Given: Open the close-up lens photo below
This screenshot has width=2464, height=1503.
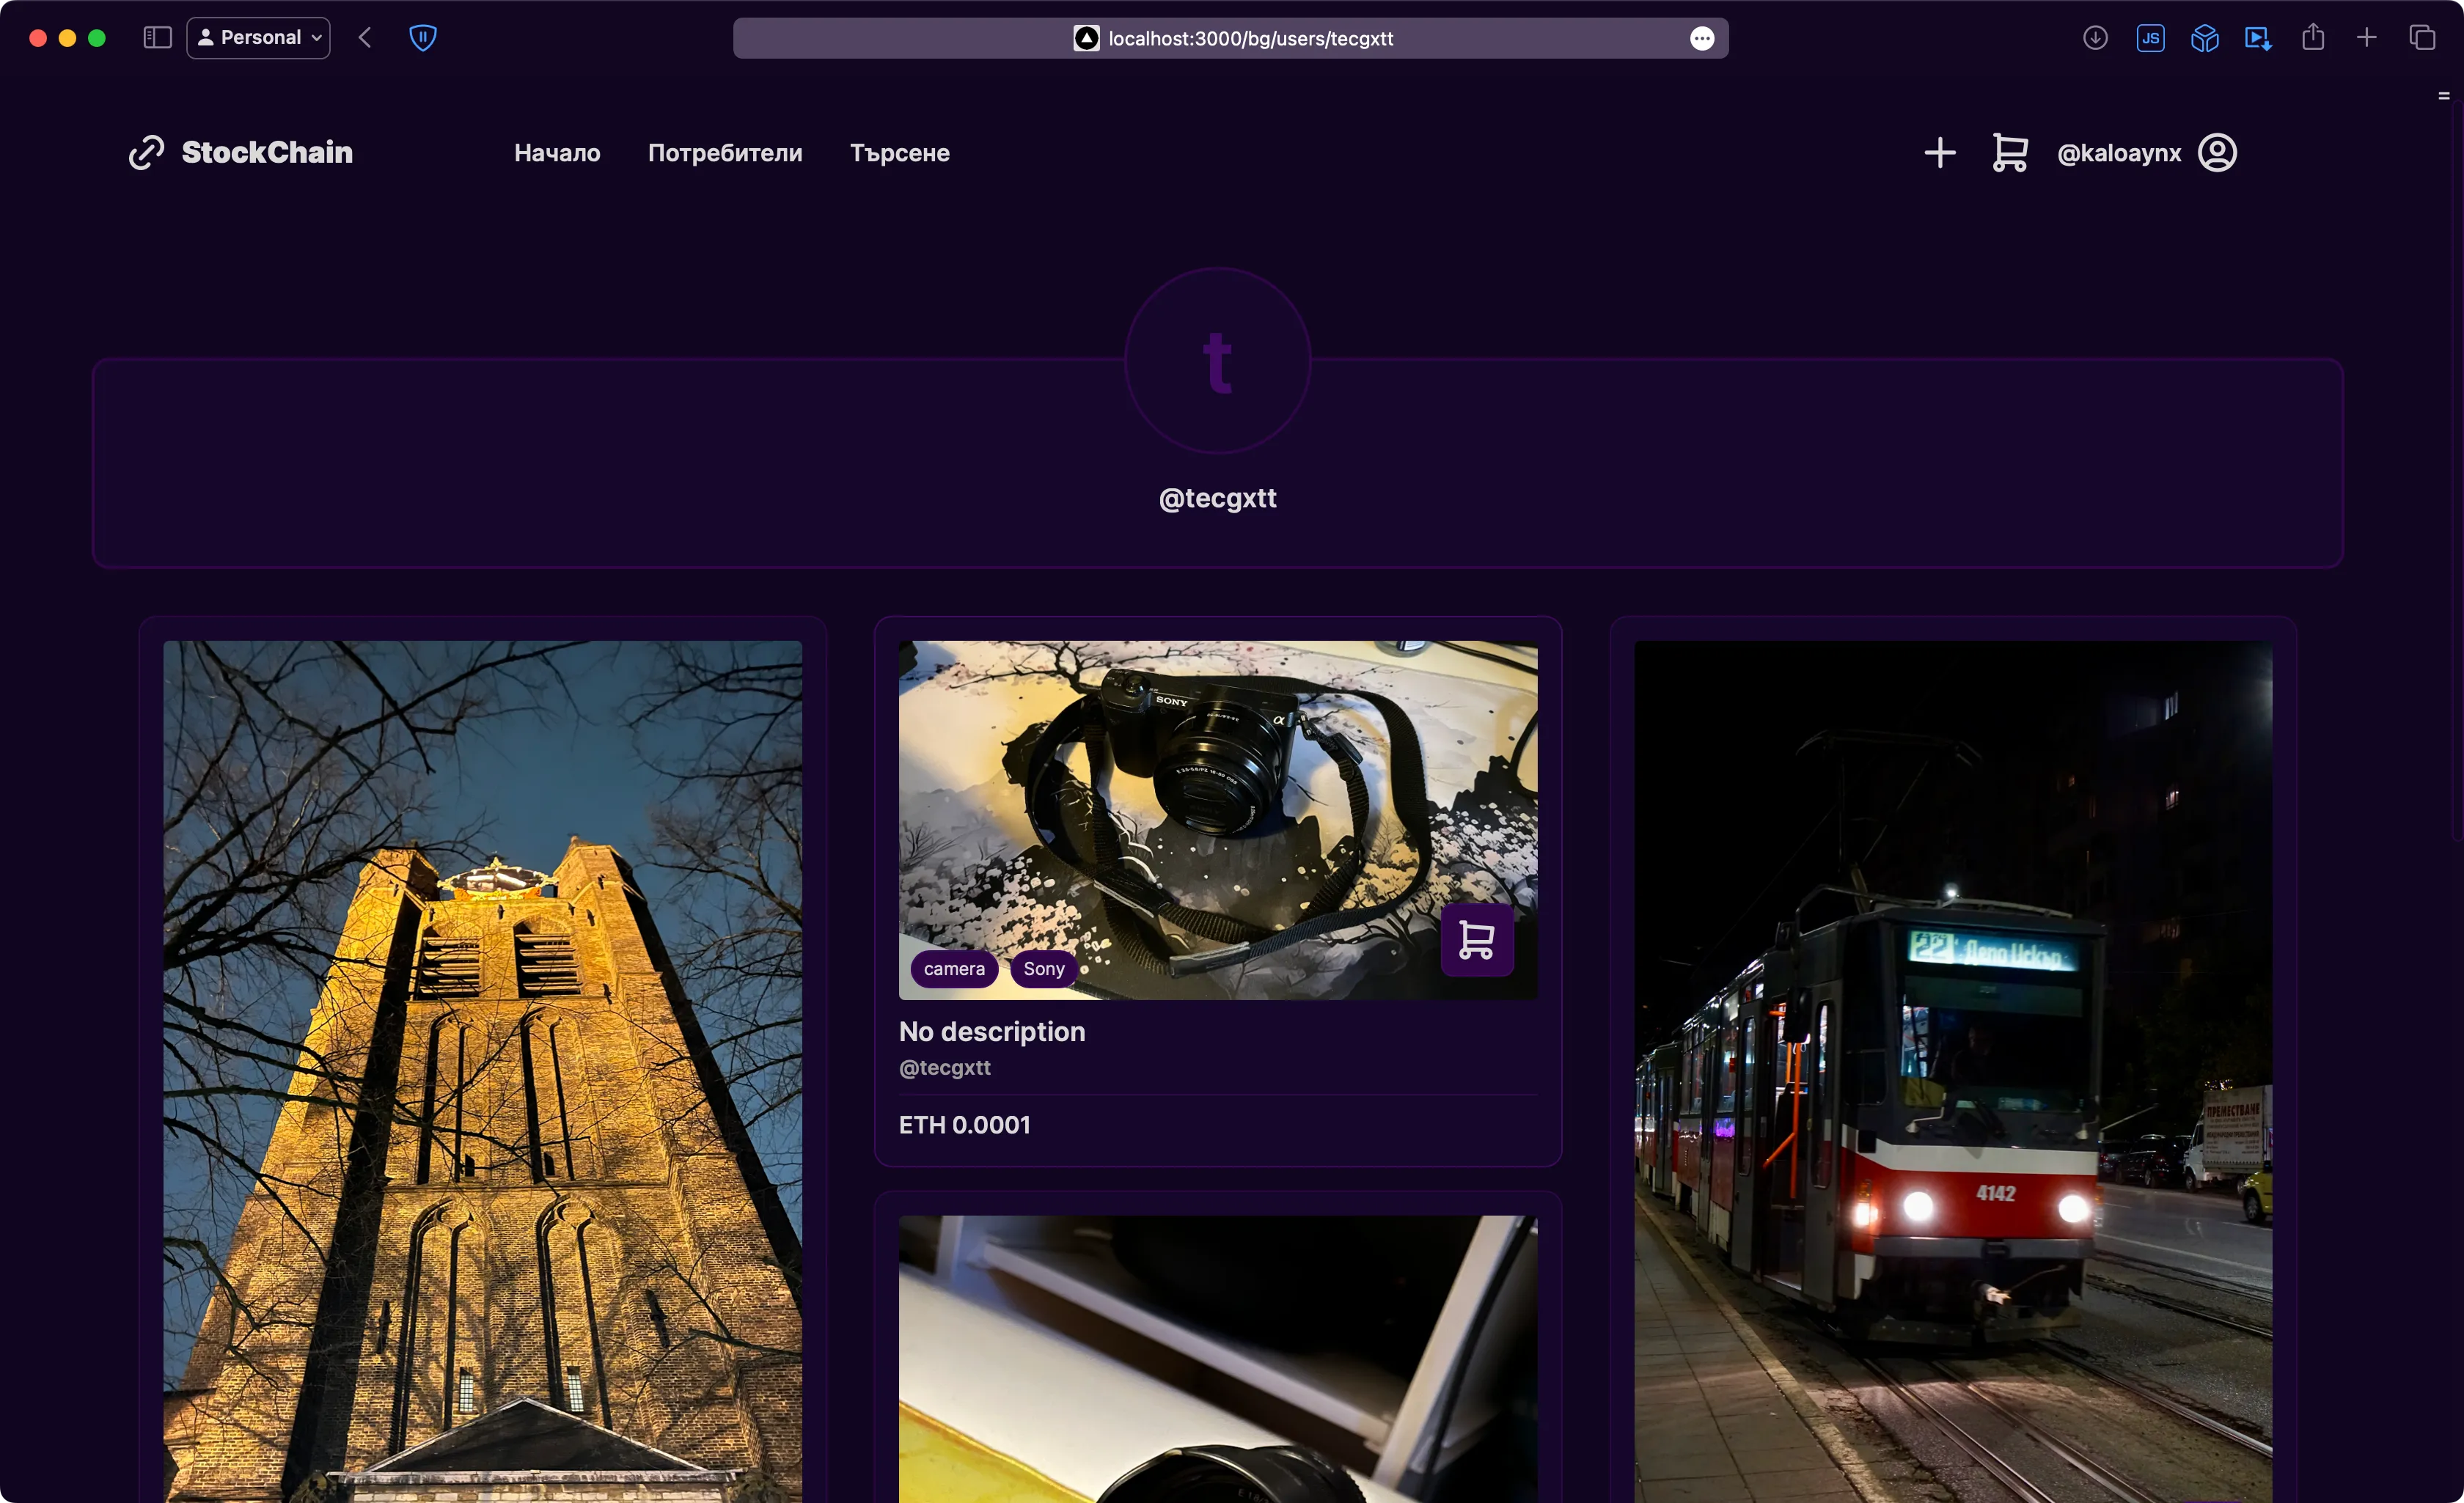Looking at the screenshot, I should coord(1218,1359).
